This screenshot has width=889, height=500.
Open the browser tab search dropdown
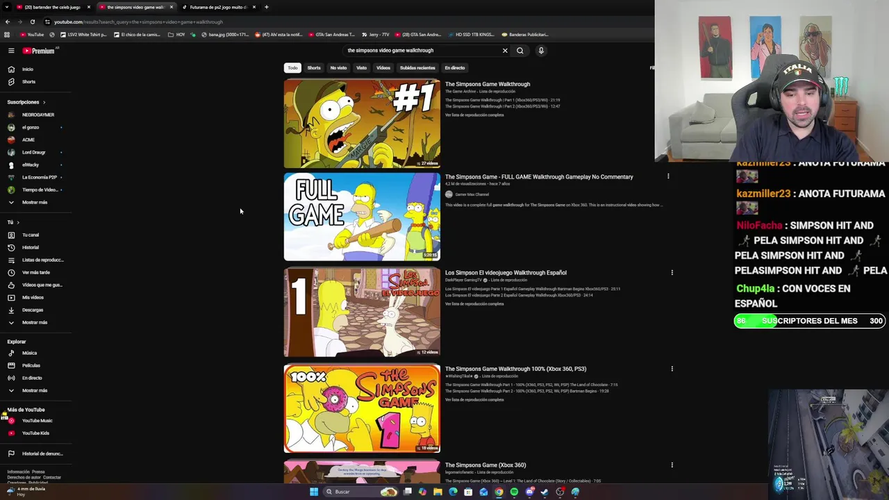click(x=8, y=7)
